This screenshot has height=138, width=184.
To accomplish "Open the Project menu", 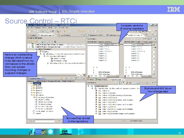I will [x=51, y=28].
